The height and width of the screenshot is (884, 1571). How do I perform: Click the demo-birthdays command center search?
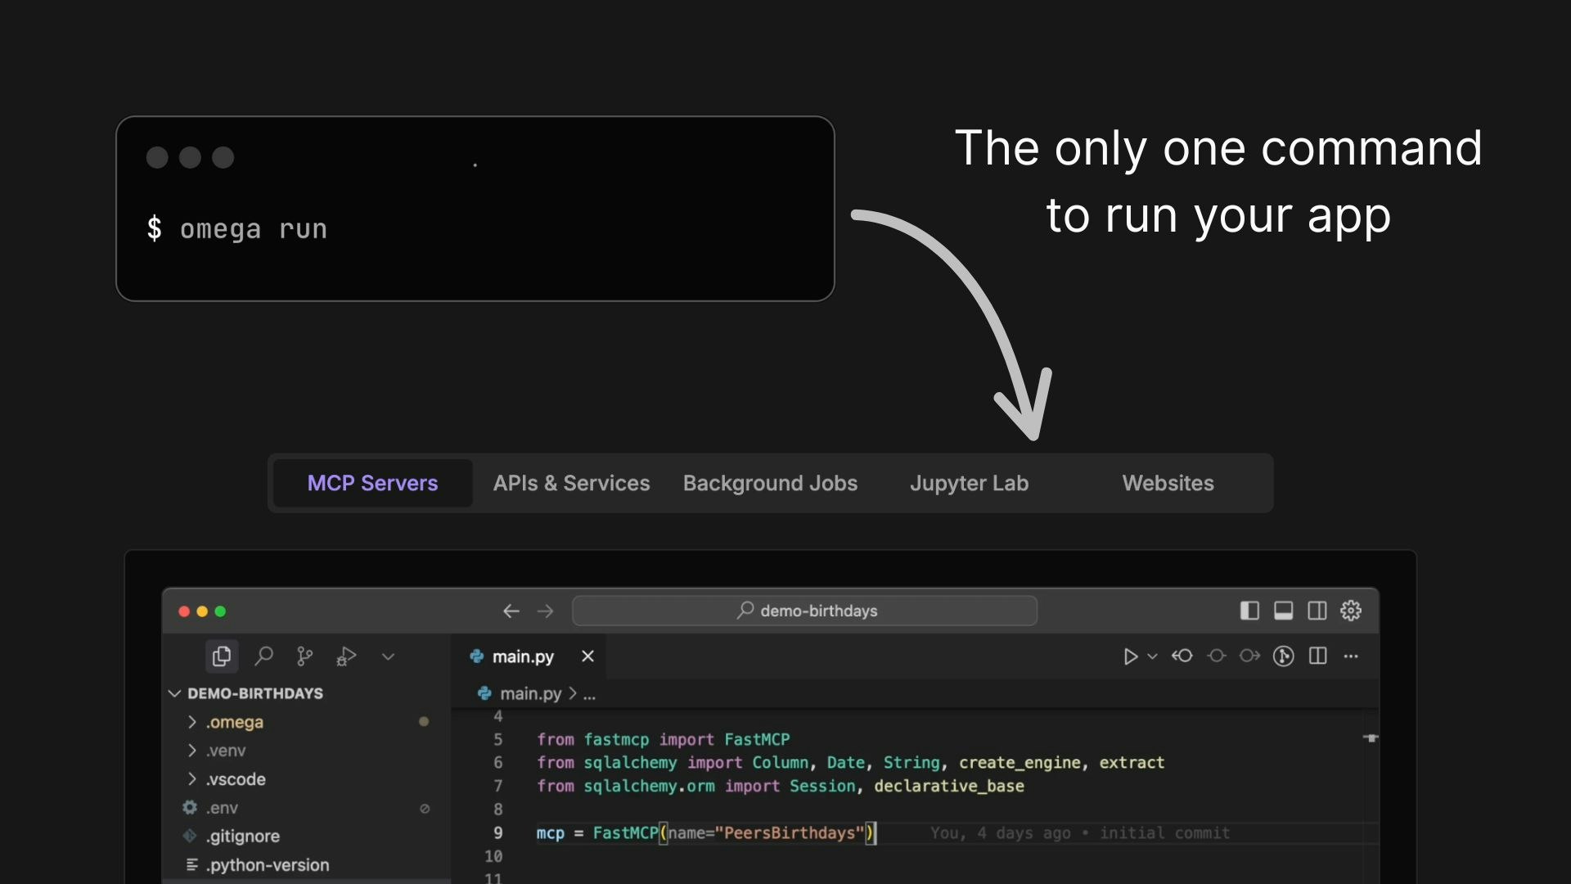tap(805, 611)
